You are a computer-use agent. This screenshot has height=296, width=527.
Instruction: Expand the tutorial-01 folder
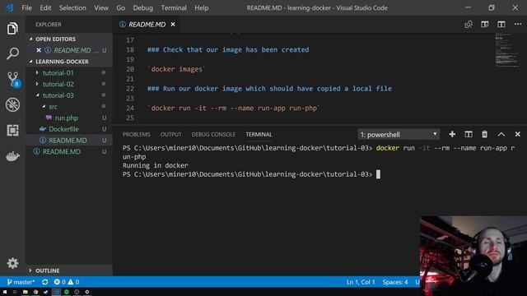58,73
